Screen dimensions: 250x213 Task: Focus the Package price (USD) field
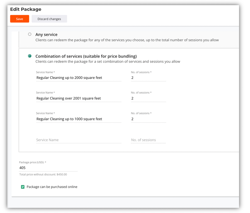click(x=48, y=168)
